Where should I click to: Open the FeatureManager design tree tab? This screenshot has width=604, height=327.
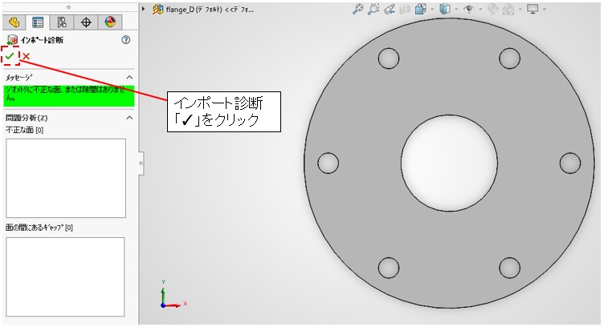pos(14,22)
